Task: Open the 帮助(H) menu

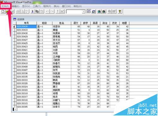Action: pos(78,6)
